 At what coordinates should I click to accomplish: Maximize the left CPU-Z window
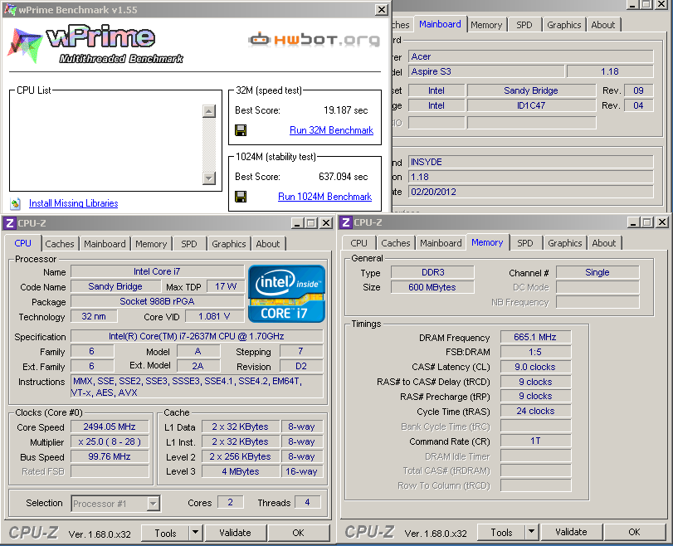[311, 223]
